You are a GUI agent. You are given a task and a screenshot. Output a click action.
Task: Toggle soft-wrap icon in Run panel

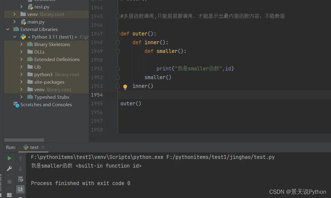pos(21,179)
